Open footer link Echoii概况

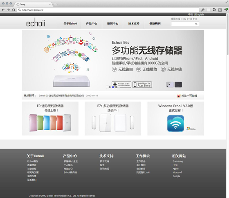click(x=33, y=161)
